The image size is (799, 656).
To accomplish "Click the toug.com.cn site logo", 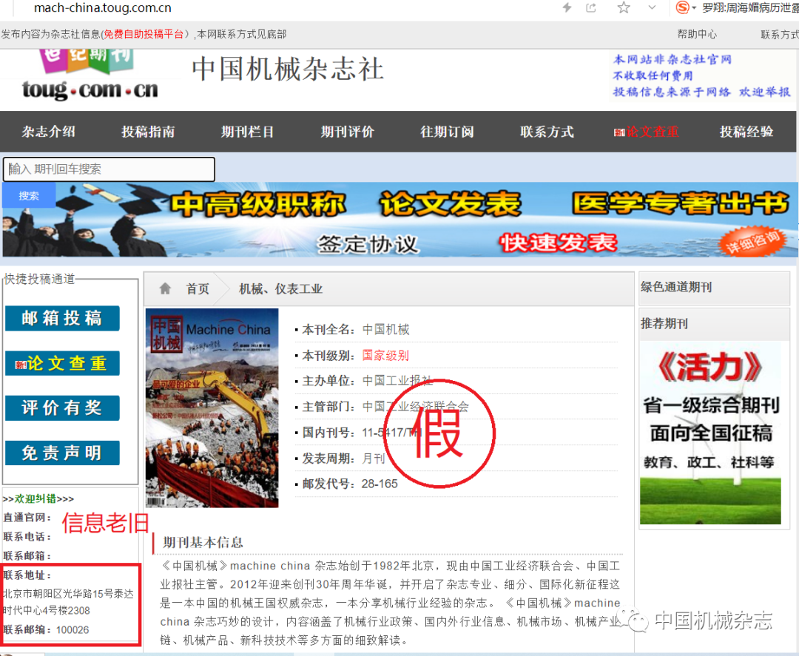I will coord(90,75).
